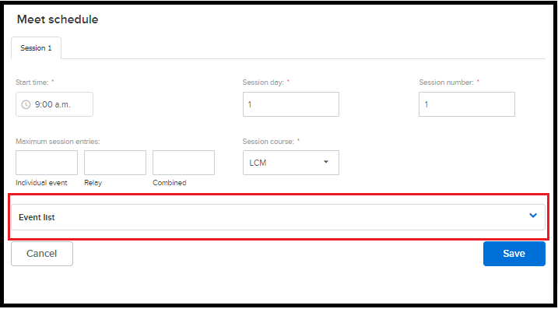Save the meet schedule
Screen dimensions: 558x309
[514, 254]
